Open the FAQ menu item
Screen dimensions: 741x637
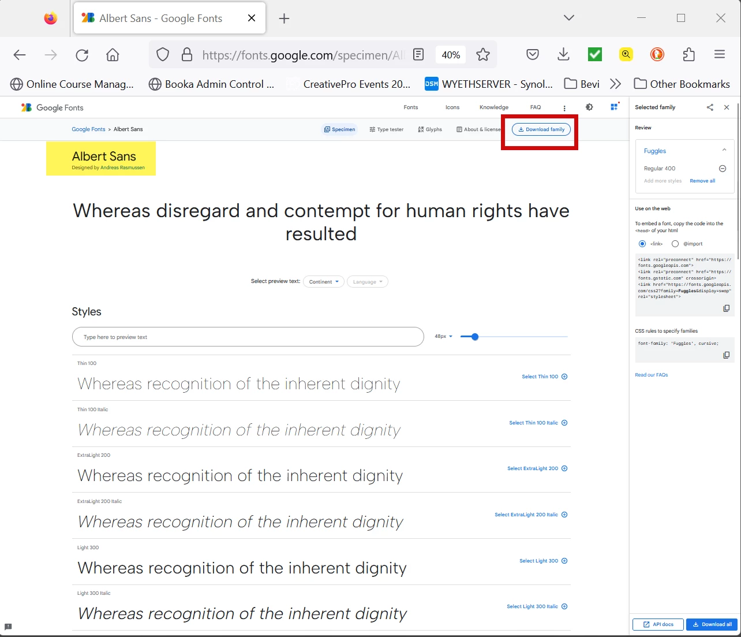pos(536,107)
